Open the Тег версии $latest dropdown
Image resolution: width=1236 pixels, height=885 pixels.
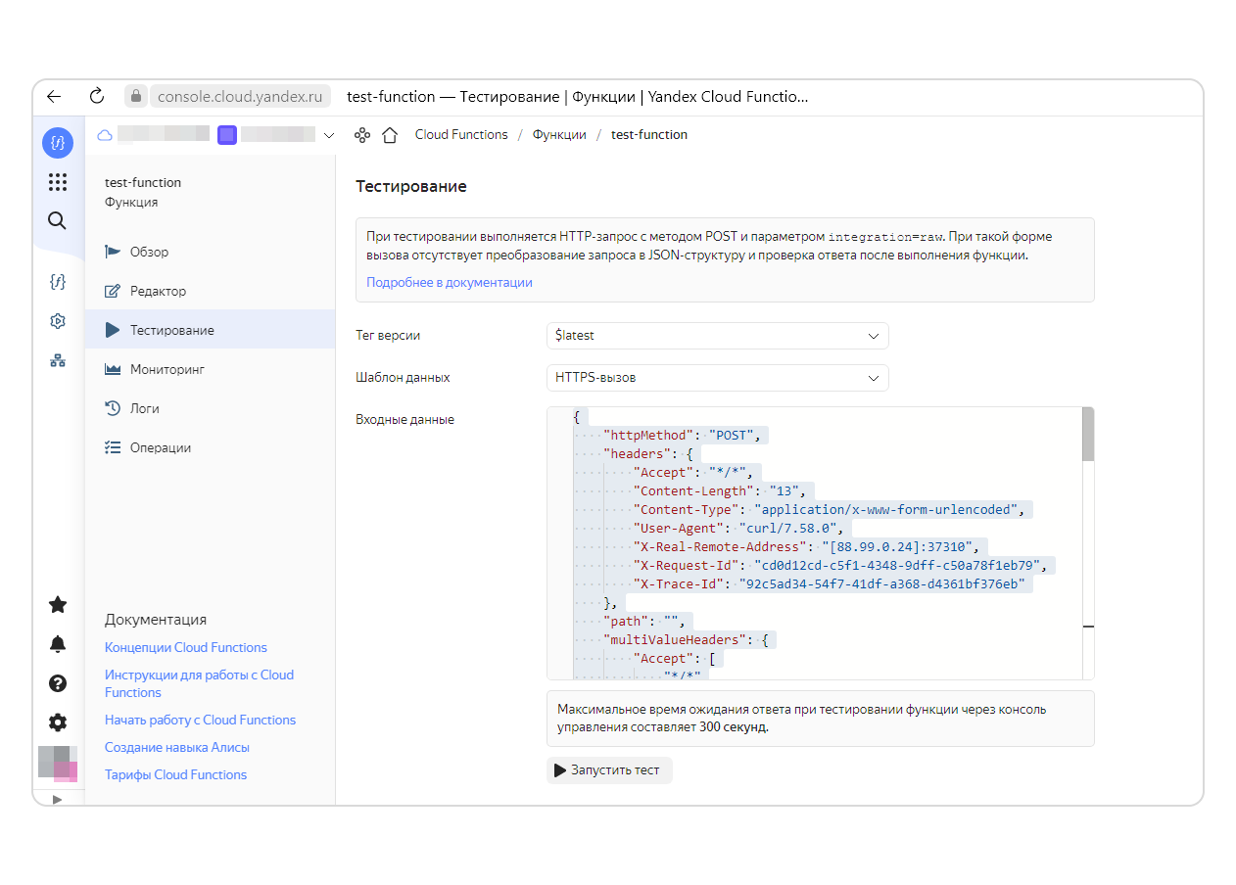click(718, 336)
